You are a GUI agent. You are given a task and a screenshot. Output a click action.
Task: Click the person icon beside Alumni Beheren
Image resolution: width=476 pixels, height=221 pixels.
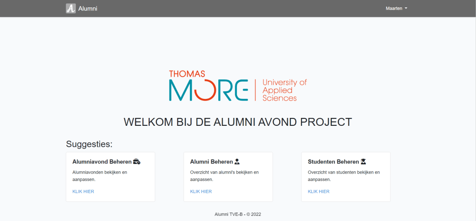[x=237, y=162]
